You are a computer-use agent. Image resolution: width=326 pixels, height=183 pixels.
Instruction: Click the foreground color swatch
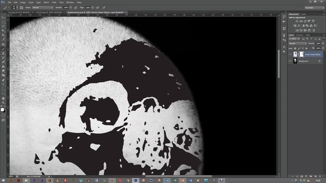tap(2, 110)
